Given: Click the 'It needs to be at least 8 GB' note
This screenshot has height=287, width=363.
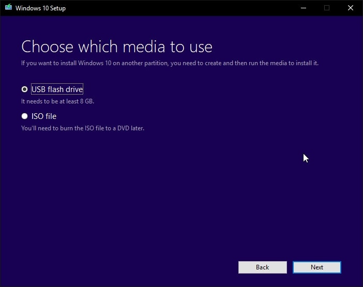Looking at the screenshot, I should [x=57, y=101].
